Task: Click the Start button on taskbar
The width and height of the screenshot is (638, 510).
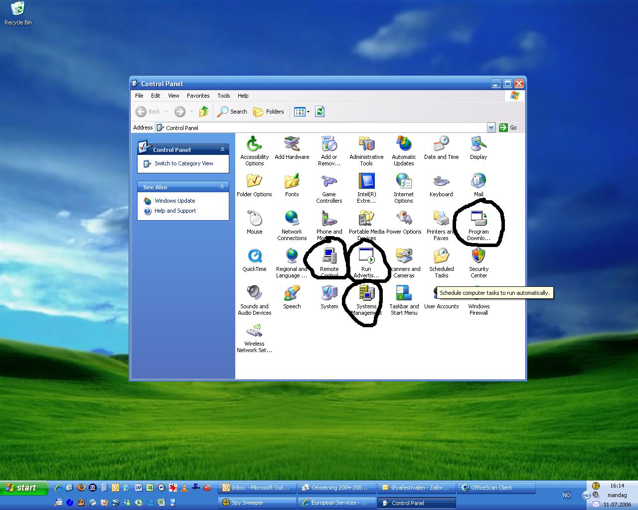Action: (x=24, y=488)
